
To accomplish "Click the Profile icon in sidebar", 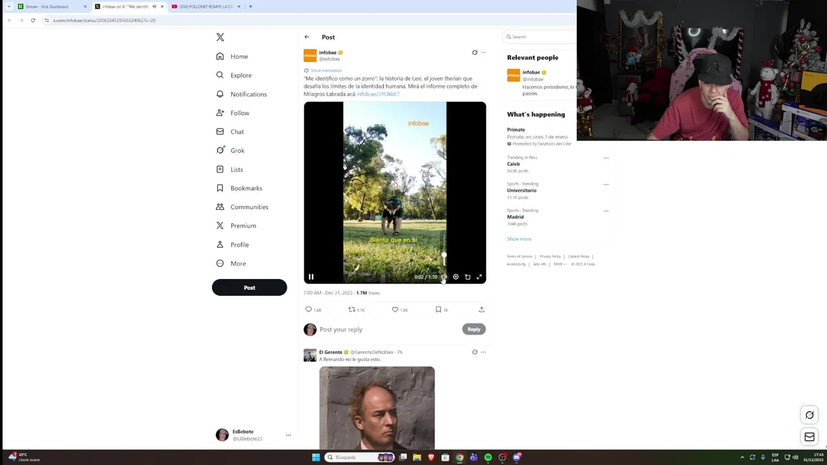I will [x=220, y=245].
